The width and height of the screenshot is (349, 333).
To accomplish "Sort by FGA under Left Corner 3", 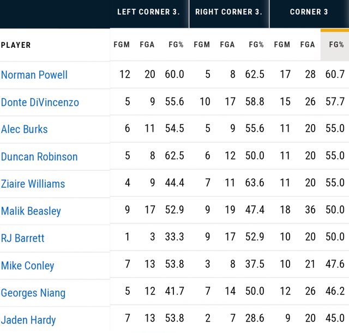I will coord(147,45).
